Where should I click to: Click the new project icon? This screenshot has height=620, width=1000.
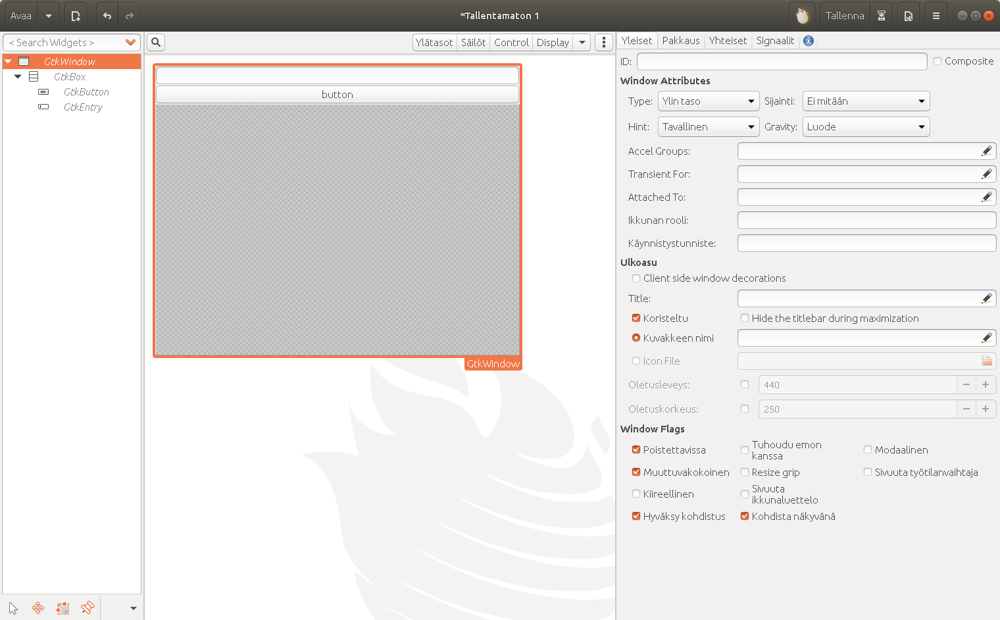click(76, 16)
